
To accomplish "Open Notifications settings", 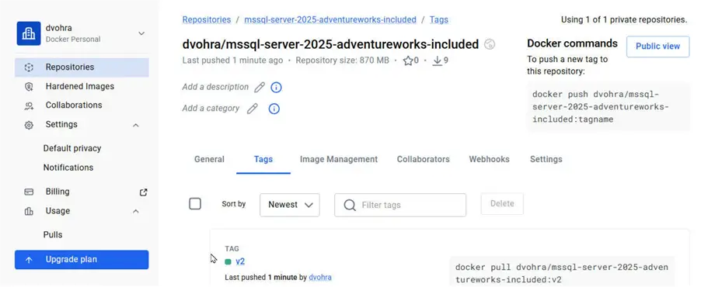I will 68,168.
